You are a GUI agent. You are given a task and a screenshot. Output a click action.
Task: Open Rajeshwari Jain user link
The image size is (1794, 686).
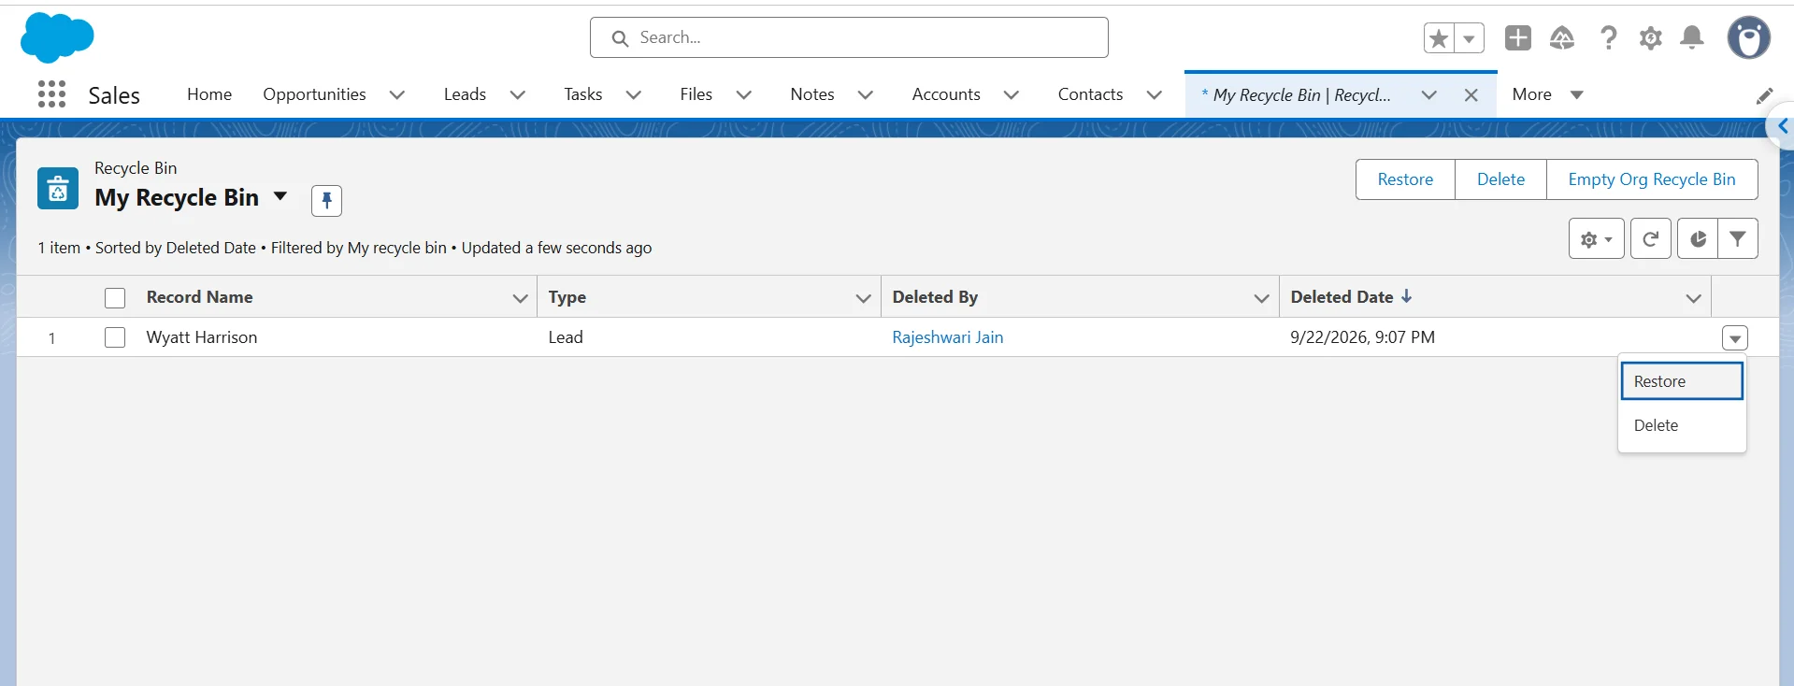tap(948, 337)
